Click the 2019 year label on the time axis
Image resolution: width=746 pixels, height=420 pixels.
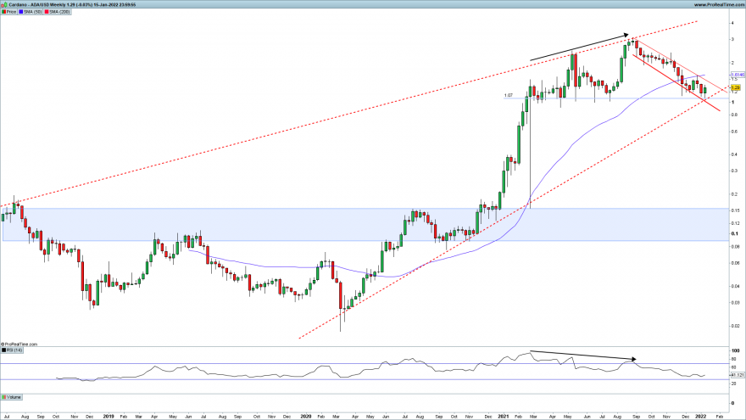click(109, 417)
